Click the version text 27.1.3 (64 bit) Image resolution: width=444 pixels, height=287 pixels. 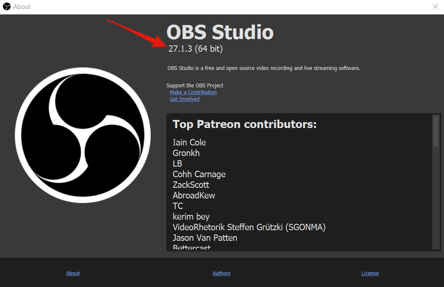point(195,49)
